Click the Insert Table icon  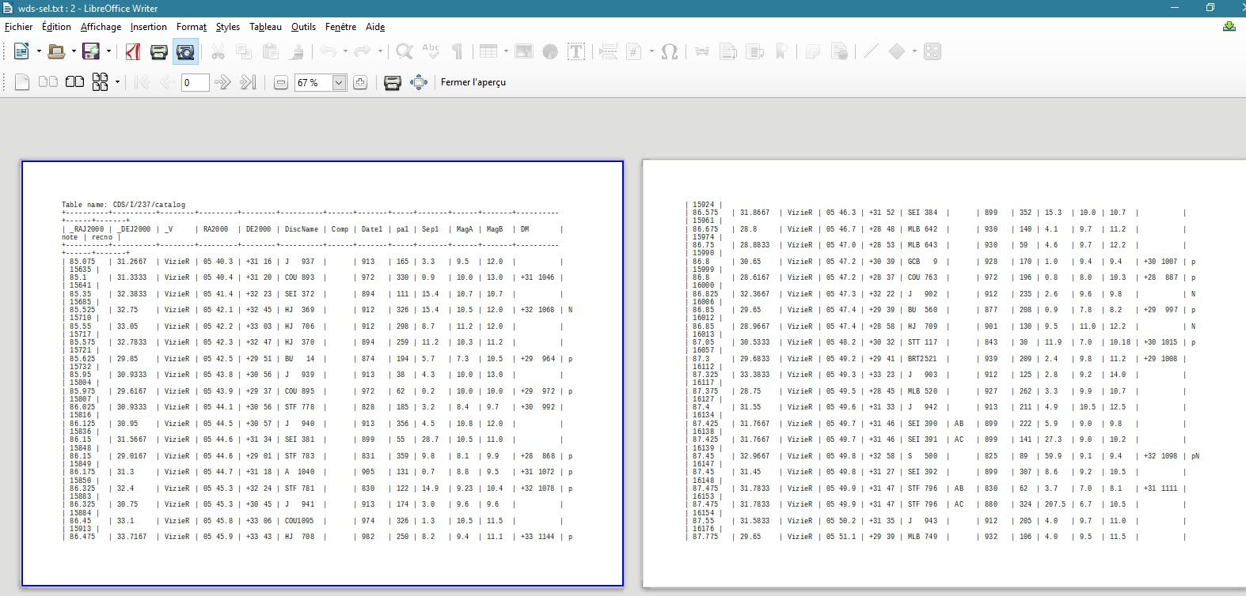tap(488, 52)
